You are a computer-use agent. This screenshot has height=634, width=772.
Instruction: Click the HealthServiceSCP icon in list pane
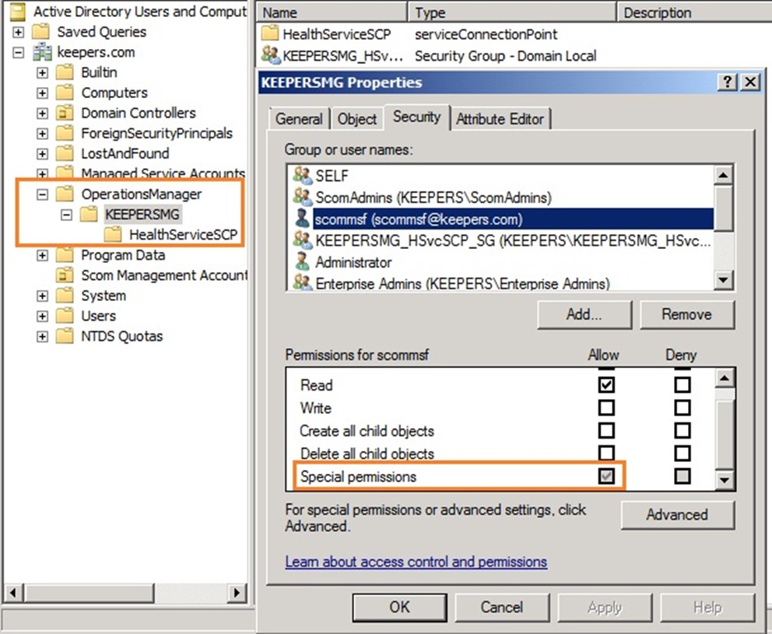(x=270, y=33)
